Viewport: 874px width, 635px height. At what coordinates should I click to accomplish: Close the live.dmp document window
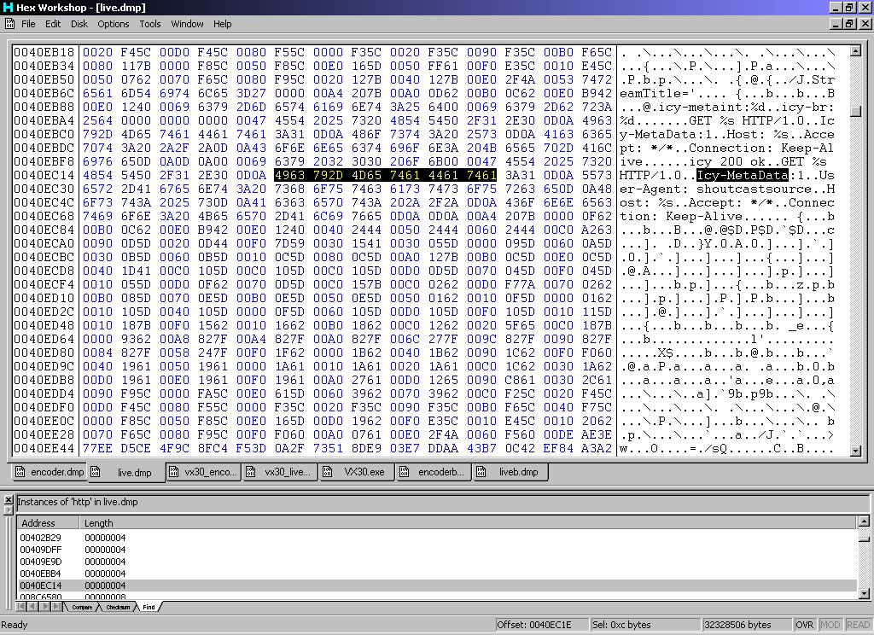tap(865, 24)
